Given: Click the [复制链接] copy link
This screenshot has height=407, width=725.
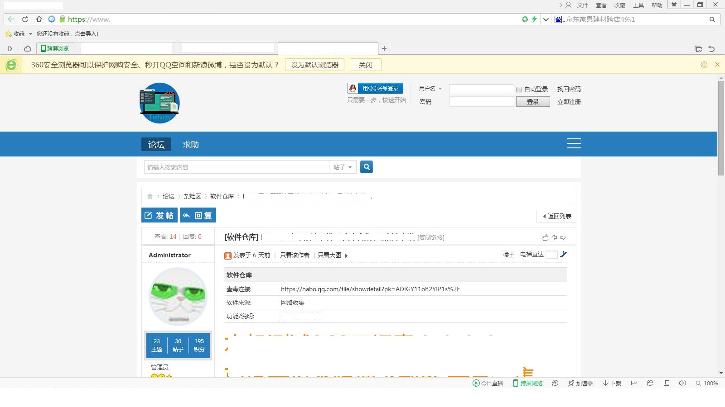Looking at the screenshot, I should pos(431,237).
